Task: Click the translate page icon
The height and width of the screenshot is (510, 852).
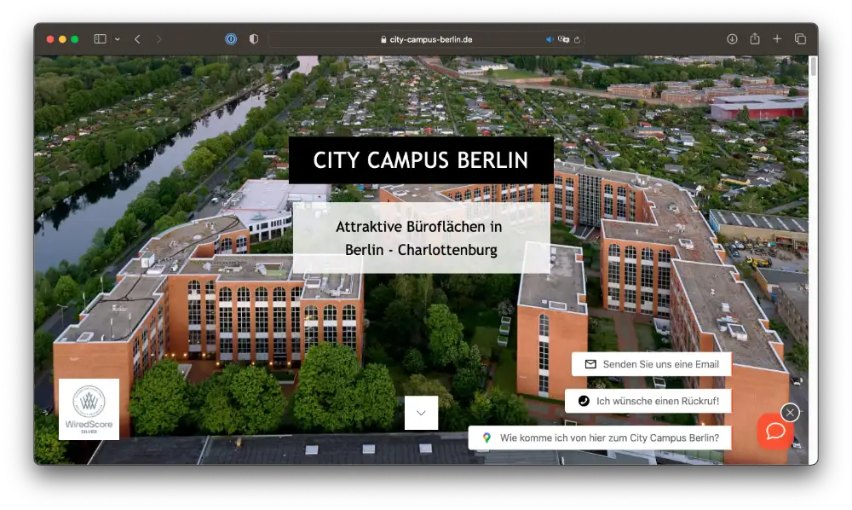Action: pyautogui.click(x=563, y=39)
